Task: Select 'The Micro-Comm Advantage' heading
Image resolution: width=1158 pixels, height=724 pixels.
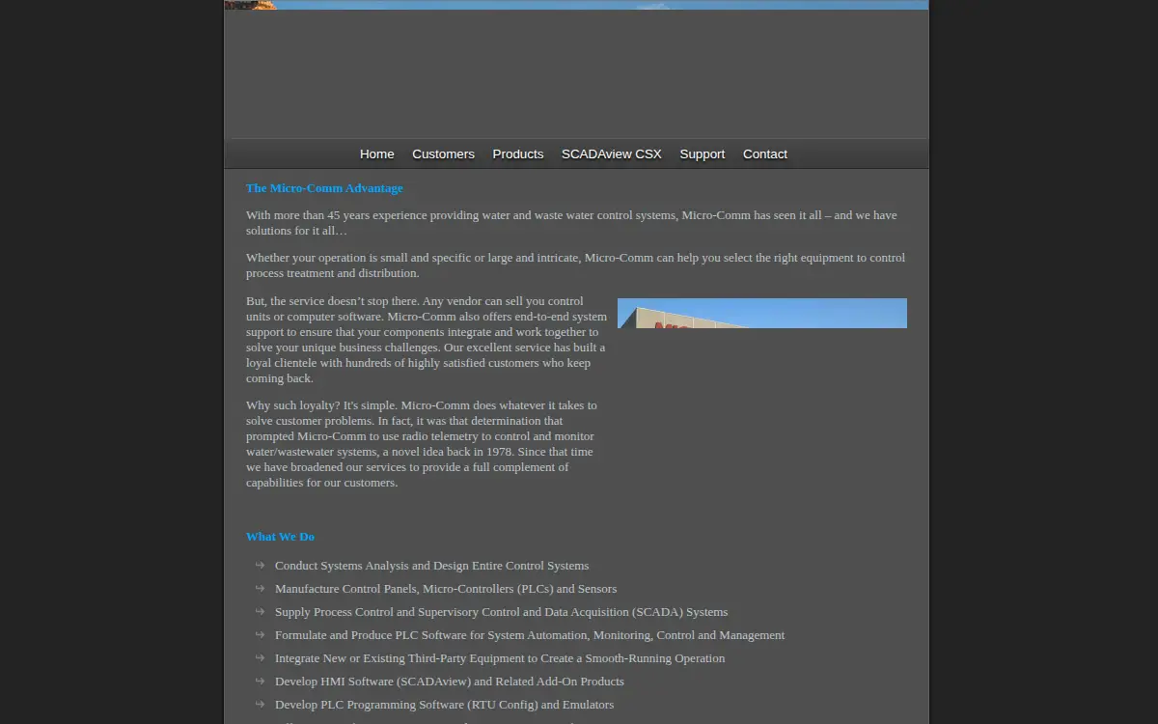Action: pos(324,188)
